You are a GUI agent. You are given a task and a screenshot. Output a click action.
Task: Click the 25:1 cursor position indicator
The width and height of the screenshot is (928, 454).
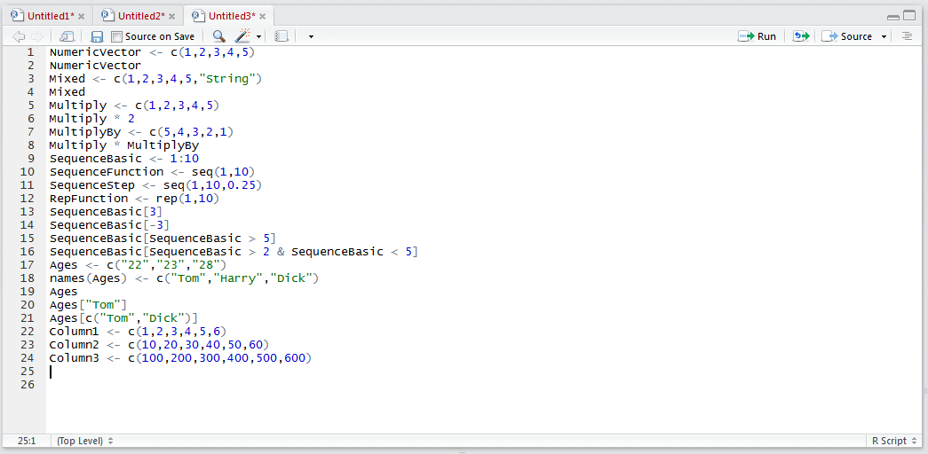coord(27,441)
